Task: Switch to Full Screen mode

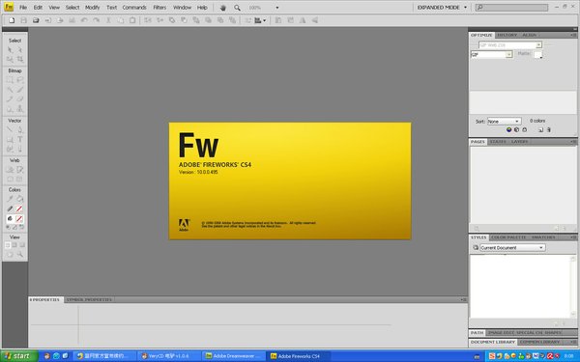Action: pyautogui.click(x=22, y=245)
